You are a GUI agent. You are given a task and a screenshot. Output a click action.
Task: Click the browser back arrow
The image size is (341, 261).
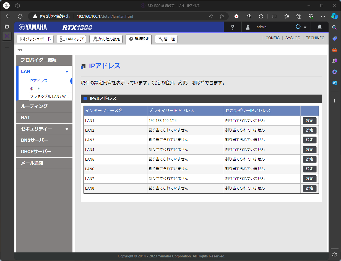(8, 16)
